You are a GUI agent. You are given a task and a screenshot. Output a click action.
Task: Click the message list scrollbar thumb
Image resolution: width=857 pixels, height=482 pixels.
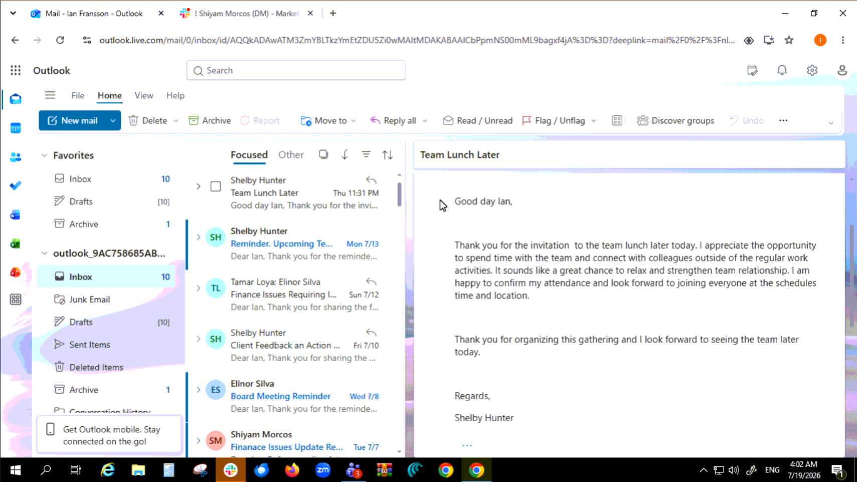coord(399,195)
